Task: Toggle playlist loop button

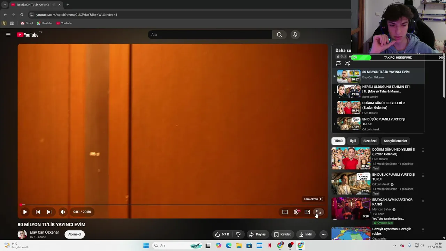Action: (338, 63)
